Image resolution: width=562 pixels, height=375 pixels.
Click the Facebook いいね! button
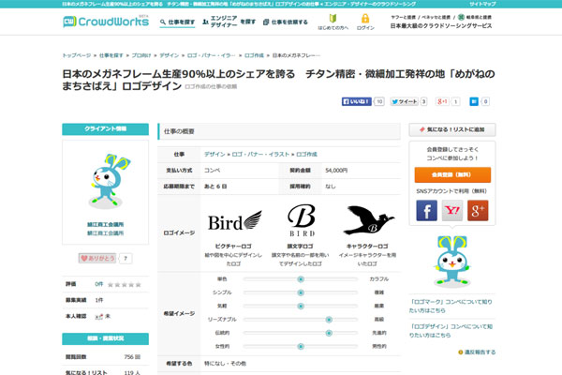coord(357,101)
